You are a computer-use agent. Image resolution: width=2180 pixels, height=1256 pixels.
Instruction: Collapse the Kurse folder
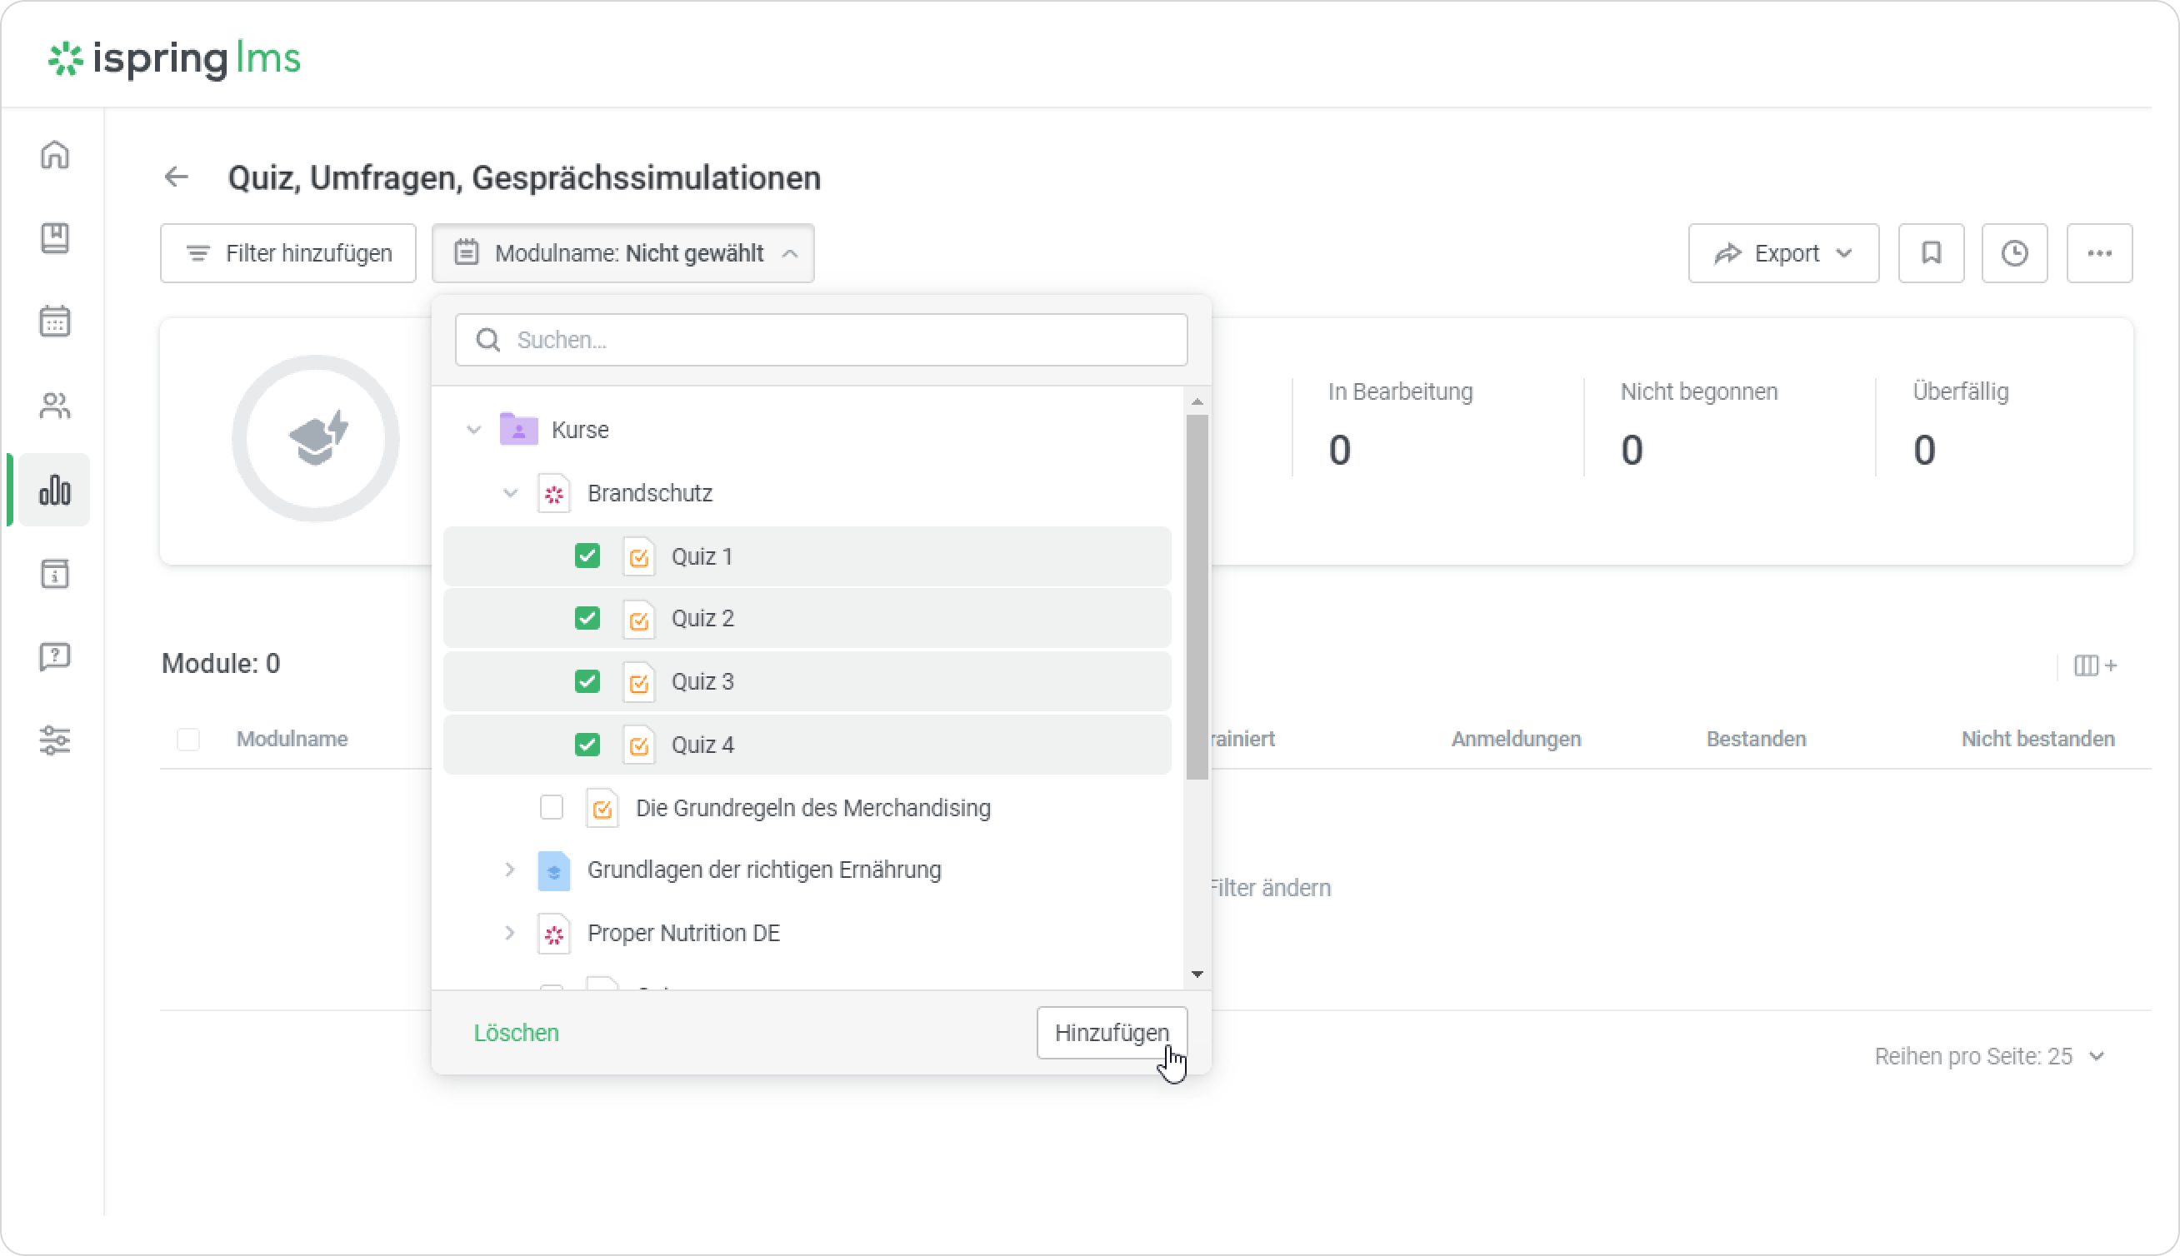coord(474,430)
